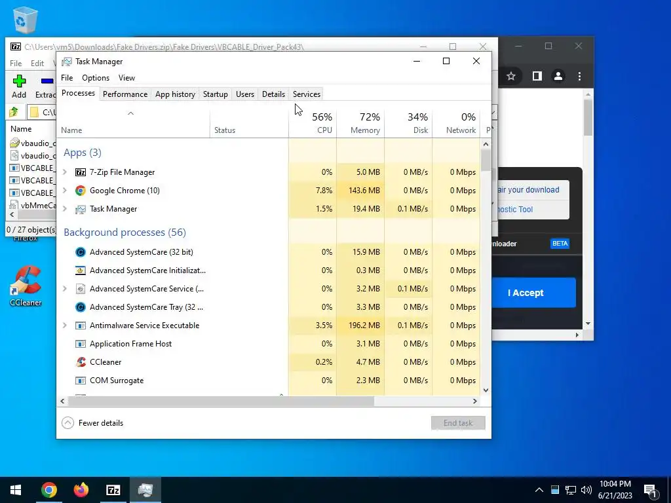The width and height of the screenshot is (671, 503).
Task: Click the Advanced SystemCare Service icon
Action: click(x=81, y=289)
